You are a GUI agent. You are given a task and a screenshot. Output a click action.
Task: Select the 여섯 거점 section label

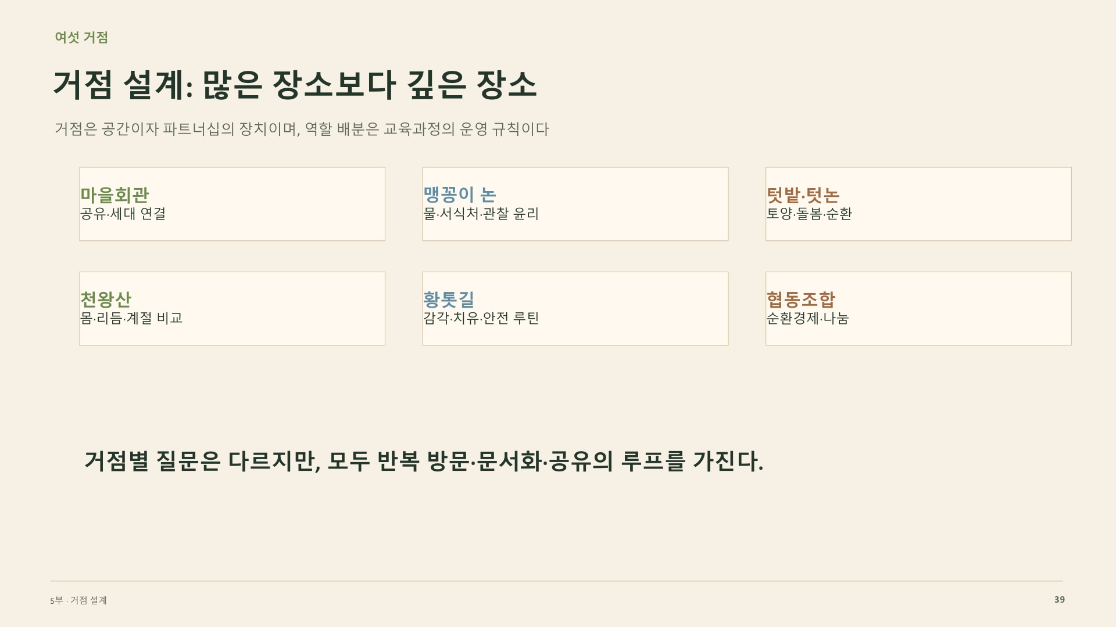(x=81, y=37)
